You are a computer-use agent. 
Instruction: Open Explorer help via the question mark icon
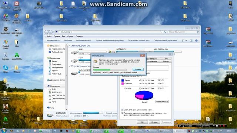pyautogui.click(x=196, y=40)
